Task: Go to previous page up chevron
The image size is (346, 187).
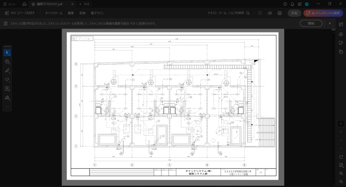Action: pyautogui.click(x=341, y=140)
